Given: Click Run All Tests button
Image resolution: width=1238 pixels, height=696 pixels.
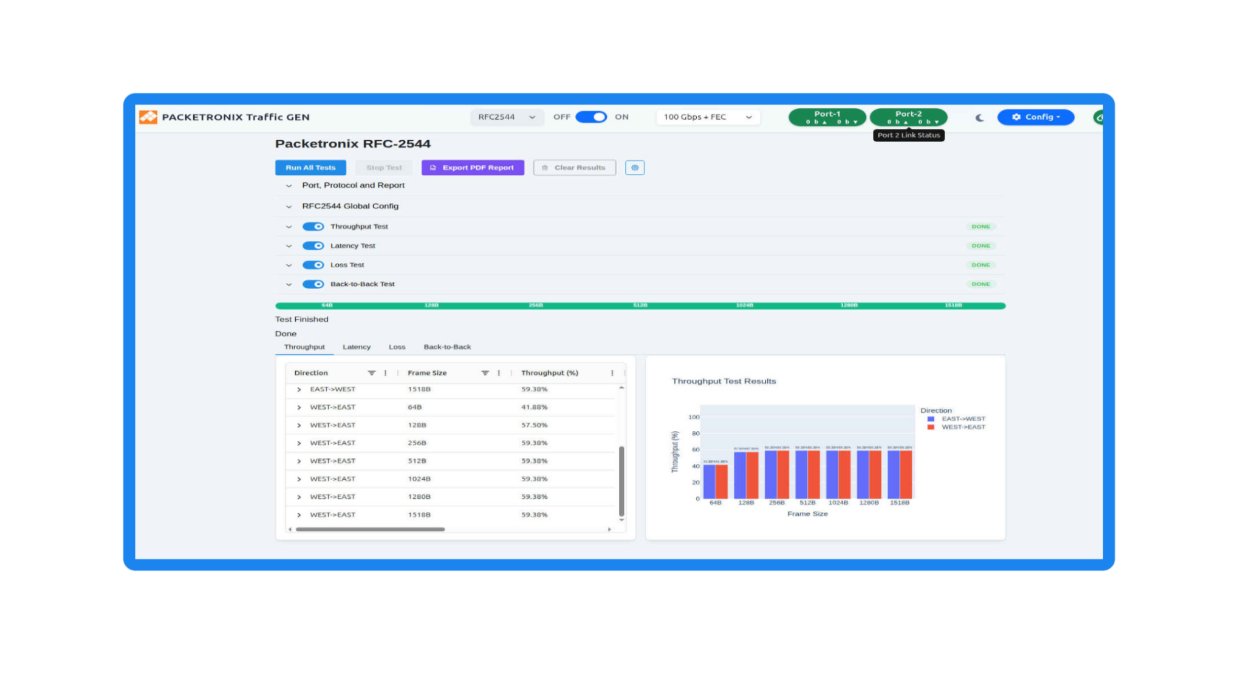Looking at the screenshot, I should [x=310, y=168].
